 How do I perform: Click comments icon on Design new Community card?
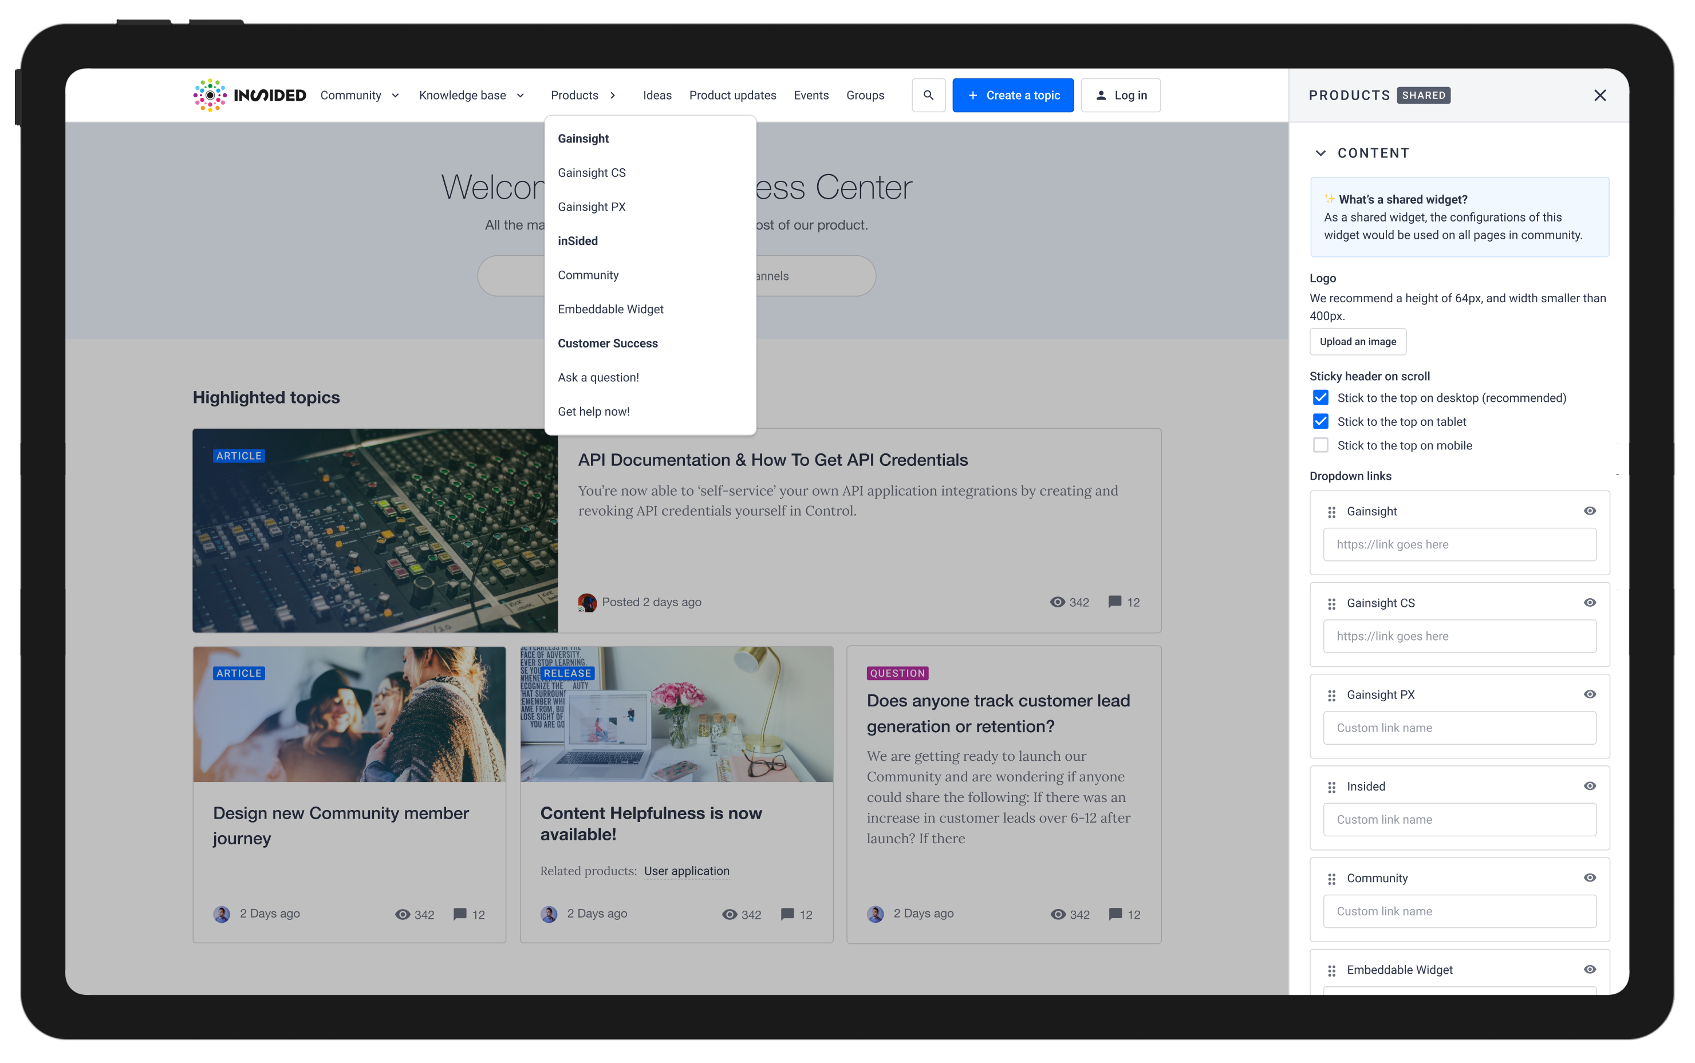click(x=460, y=914)
